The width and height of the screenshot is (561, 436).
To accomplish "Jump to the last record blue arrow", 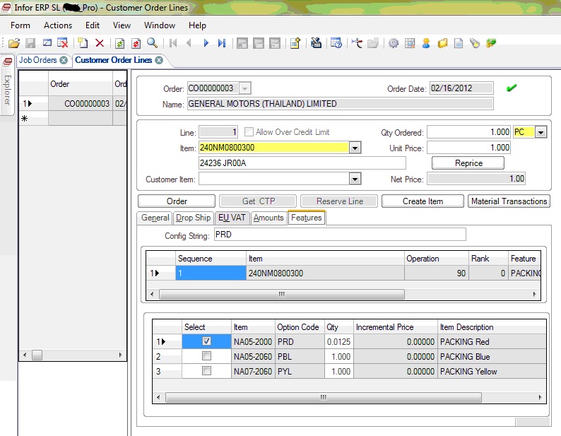I will click(x=222, y=43).
